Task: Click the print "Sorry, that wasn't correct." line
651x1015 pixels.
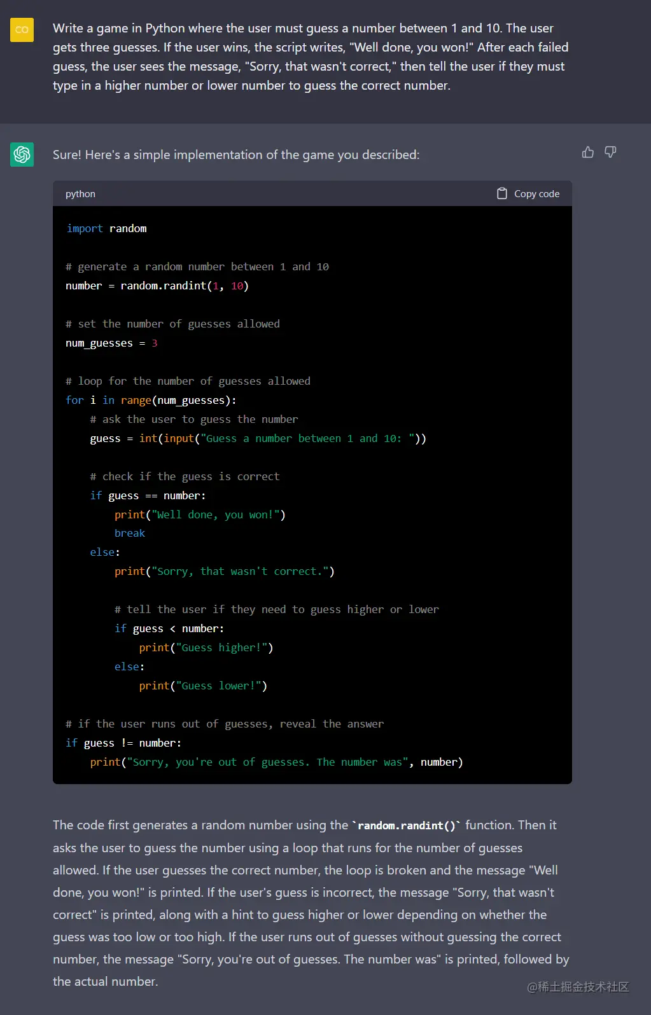Action: point(224,571)
